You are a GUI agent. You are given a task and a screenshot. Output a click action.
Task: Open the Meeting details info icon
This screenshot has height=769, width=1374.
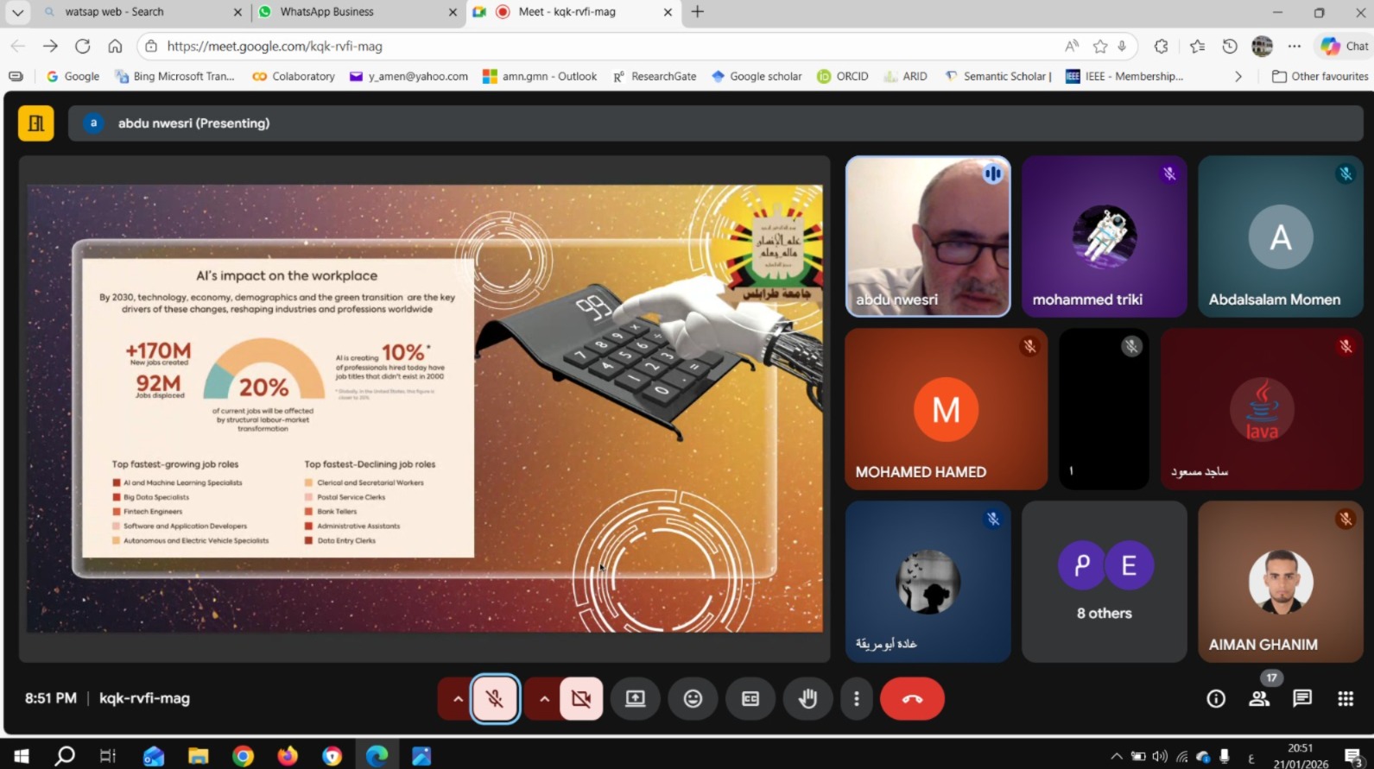(1216, 699)
